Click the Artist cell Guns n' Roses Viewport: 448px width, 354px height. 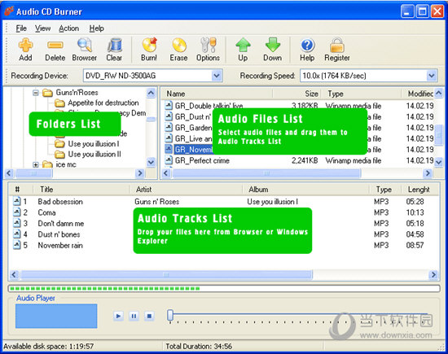157,202
